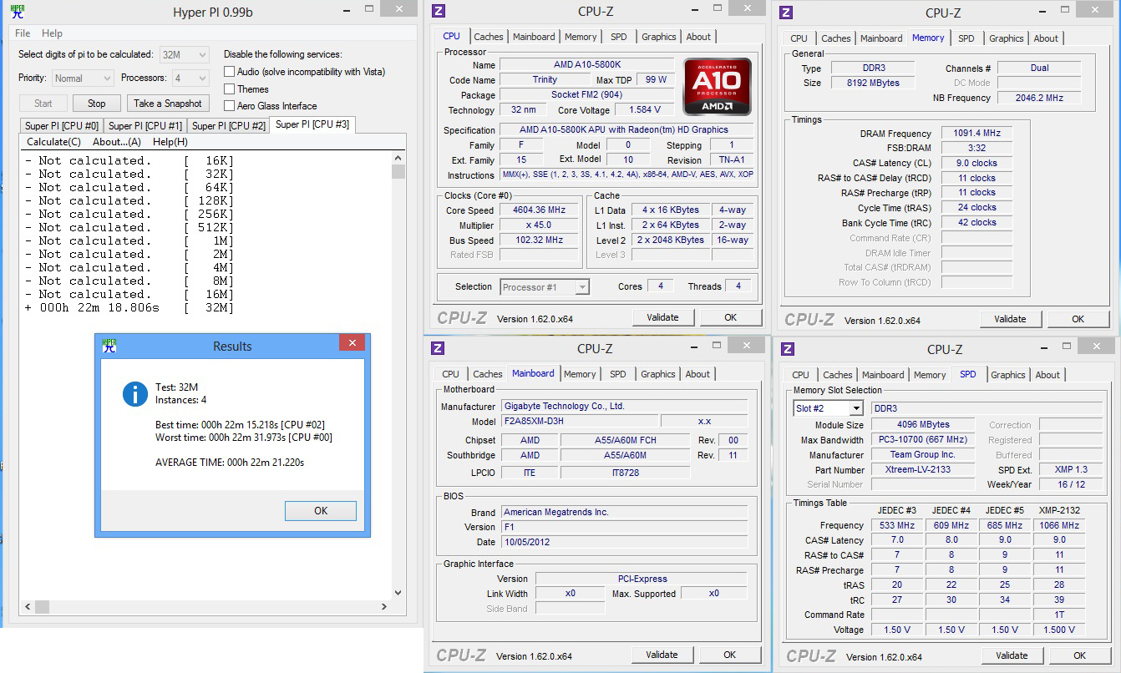Click OK in the Results dialog
Screen dimensions: 1121x673
click(x=321, y=511)
